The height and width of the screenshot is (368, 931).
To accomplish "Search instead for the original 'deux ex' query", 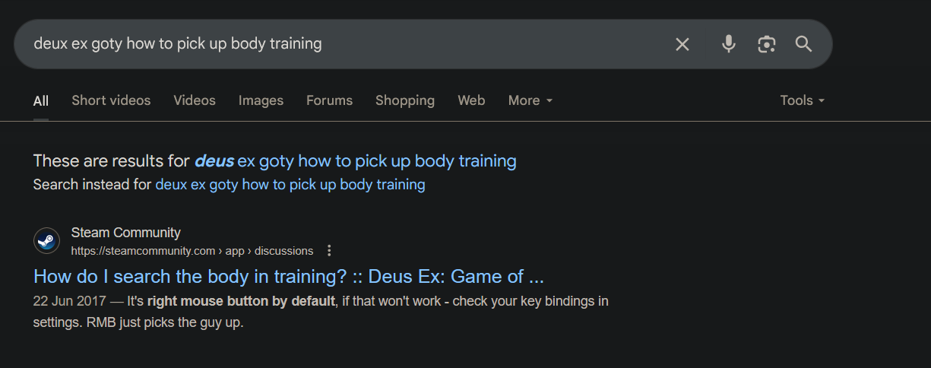I will (x=290, y=185).
